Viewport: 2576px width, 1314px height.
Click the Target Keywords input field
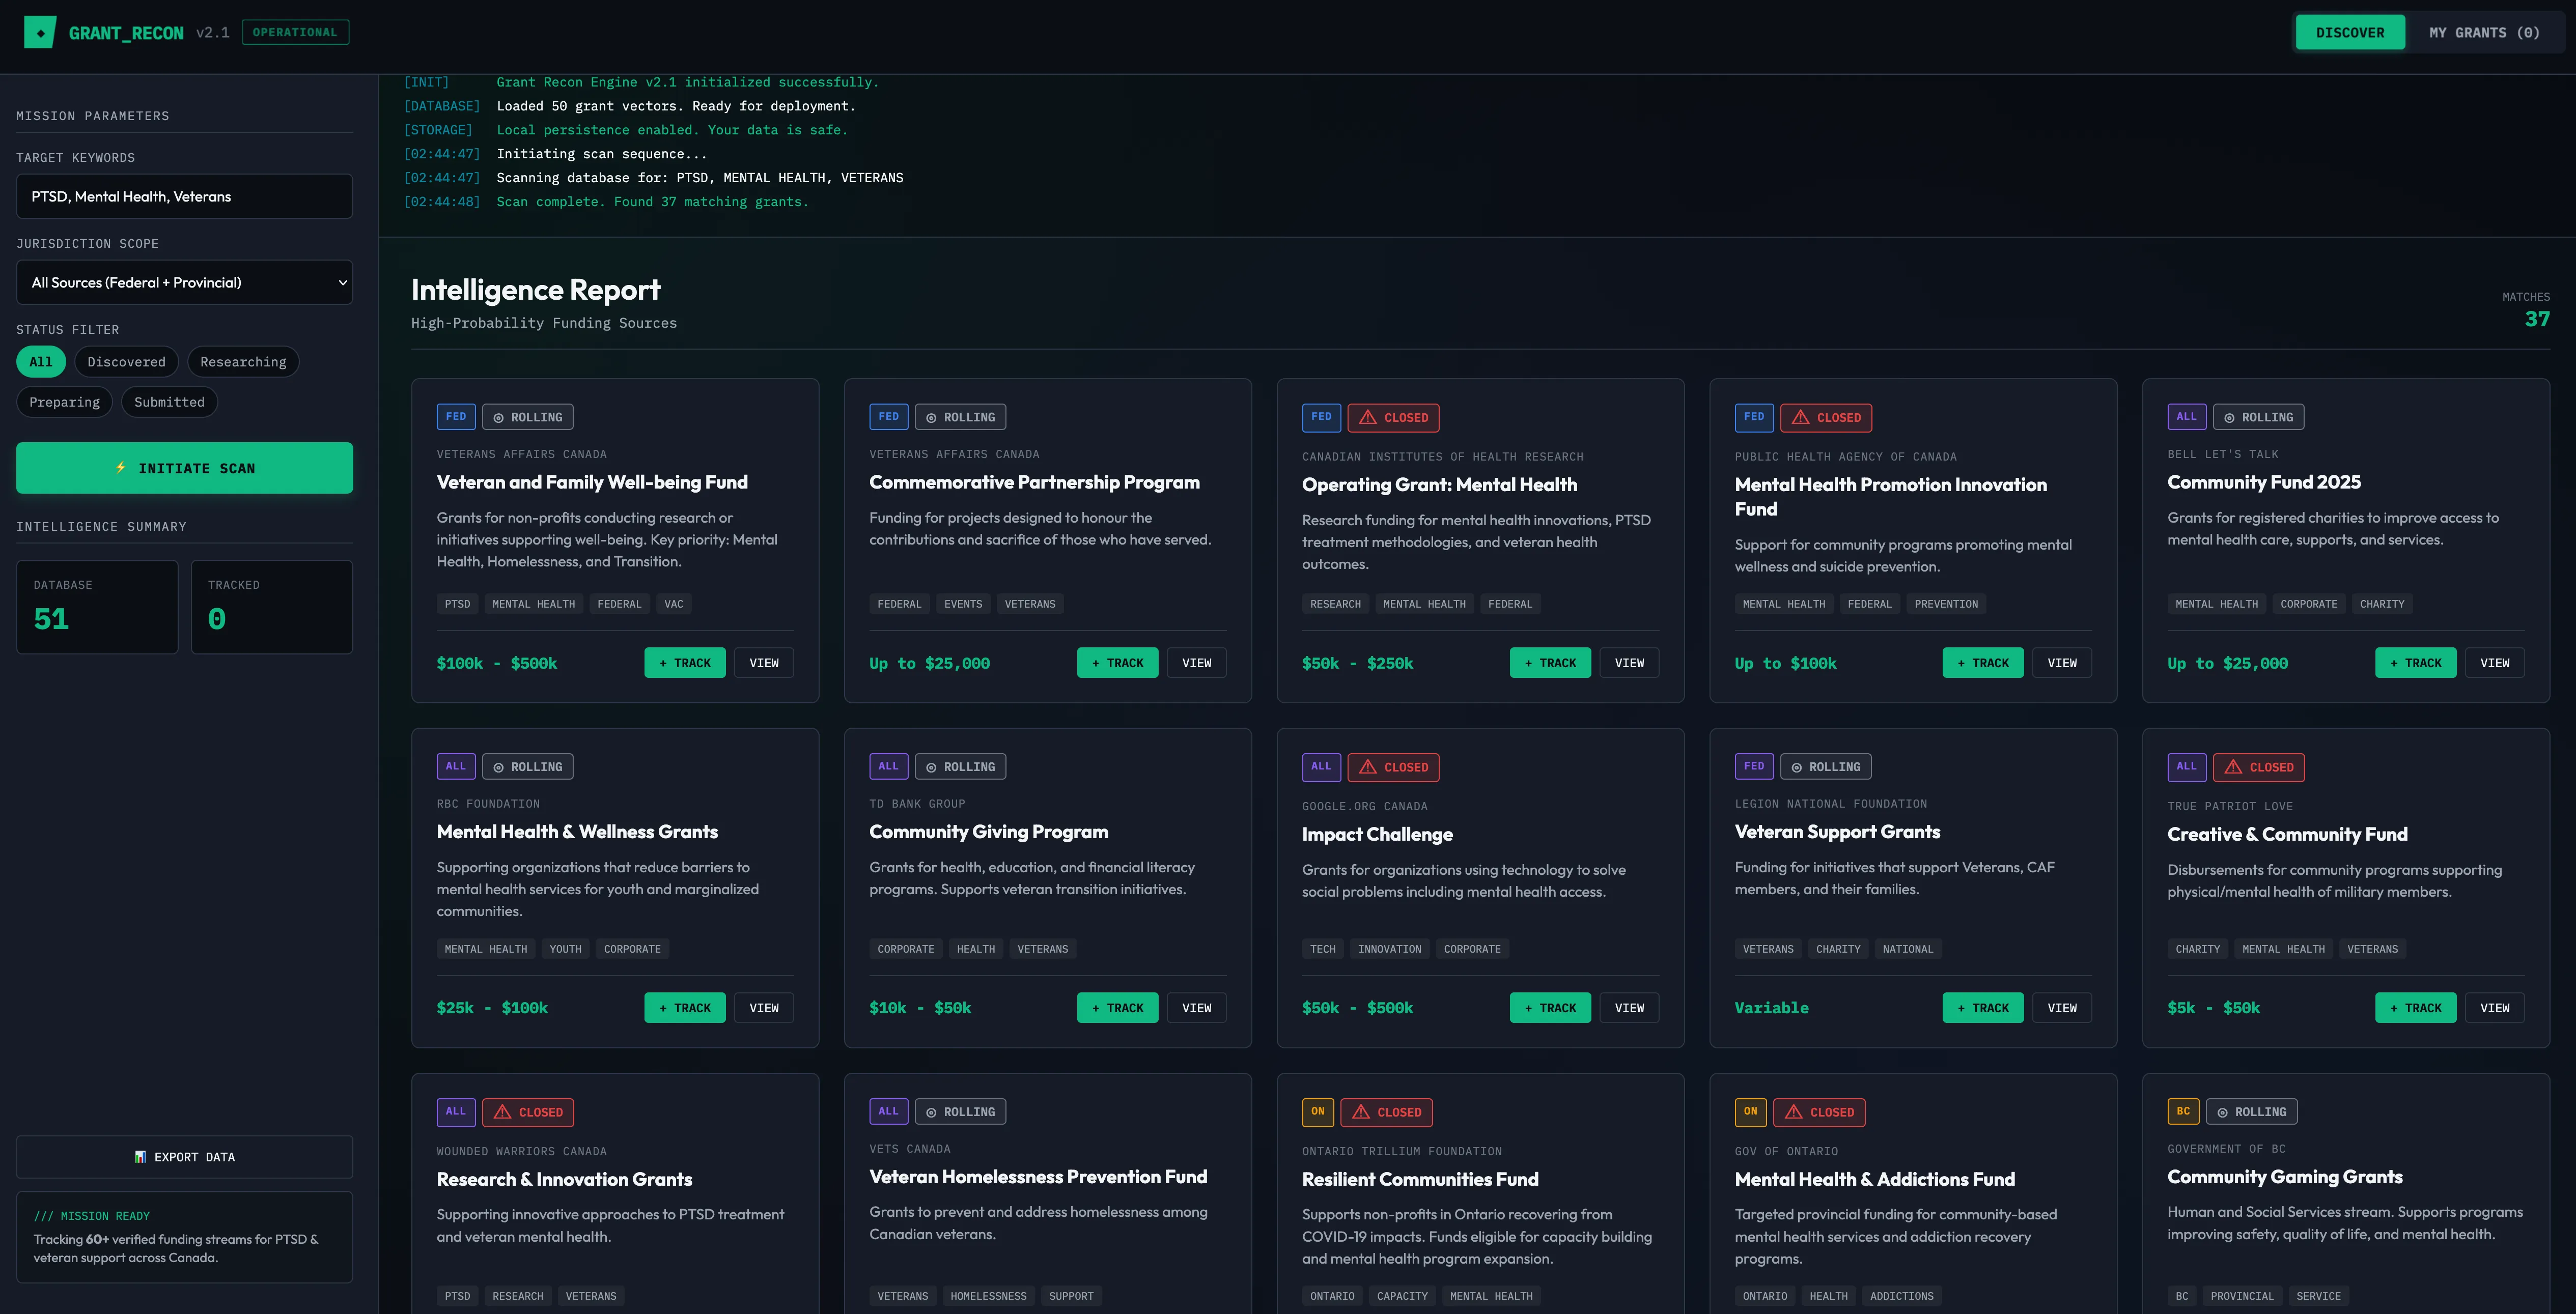pos(184,196)
